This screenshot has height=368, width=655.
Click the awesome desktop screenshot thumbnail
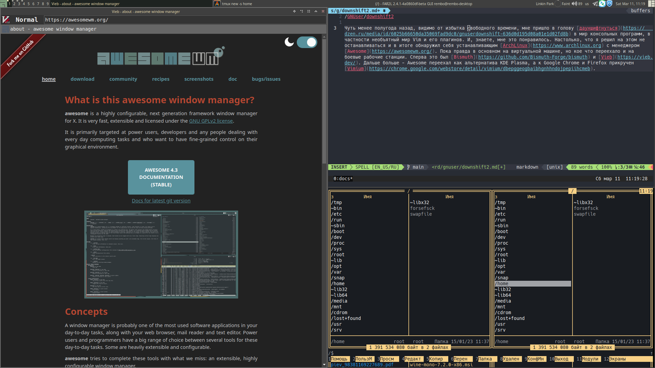pos(161,255)
